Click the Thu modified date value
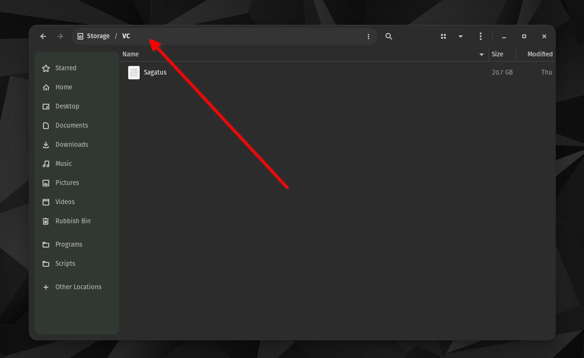Screen dimensions: 584x358 [x=547, y=72]
